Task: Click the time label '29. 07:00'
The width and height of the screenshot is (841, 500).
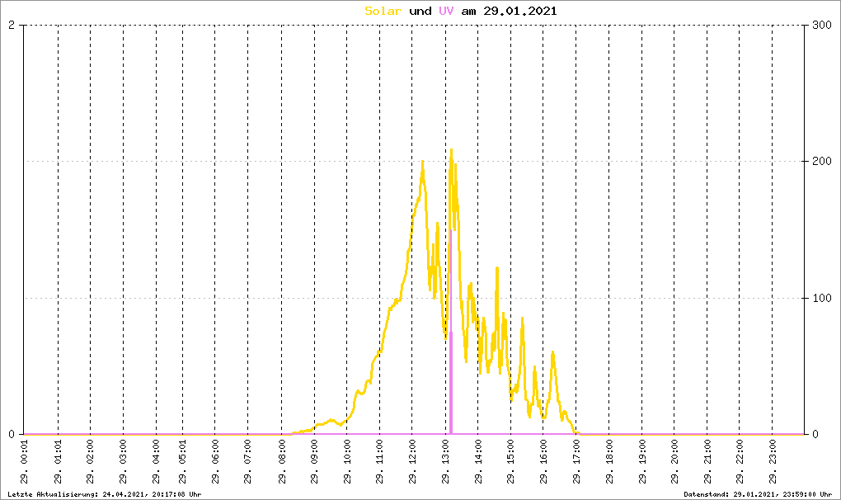Action: (x=248, y=462)
